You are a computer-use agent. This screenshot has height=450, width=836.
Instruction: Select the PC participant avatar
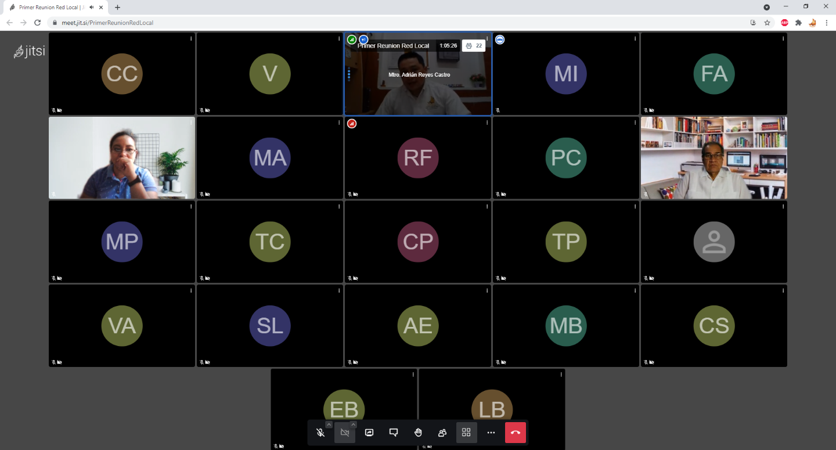click(566, 157)
